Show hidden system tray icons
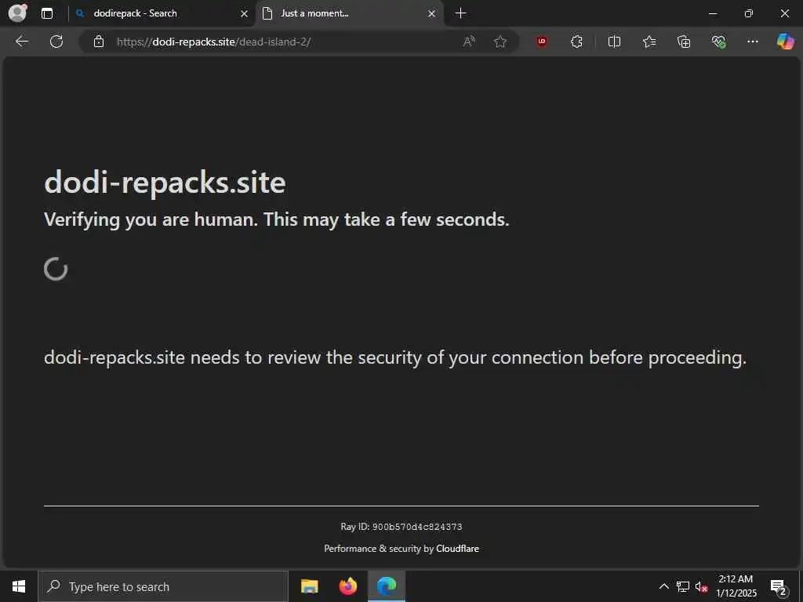 click(663, 586)
